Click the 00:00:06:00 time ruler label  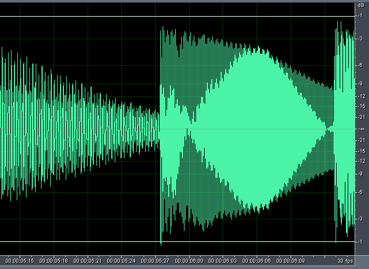[x=189, y=261]
